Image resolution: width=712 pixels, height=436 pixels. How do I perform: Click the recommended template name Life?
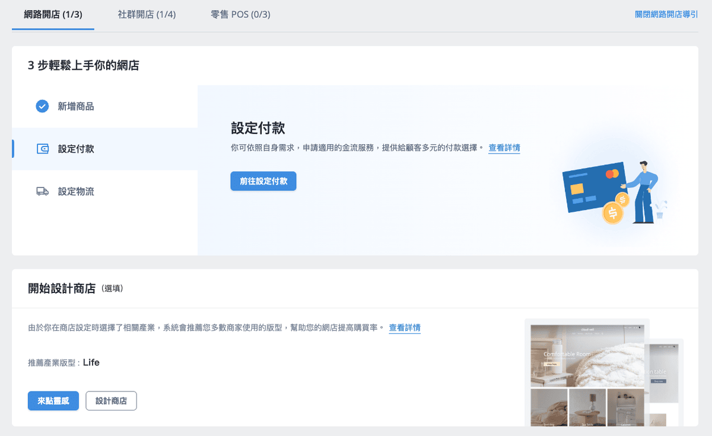click(x=91, y=362)
